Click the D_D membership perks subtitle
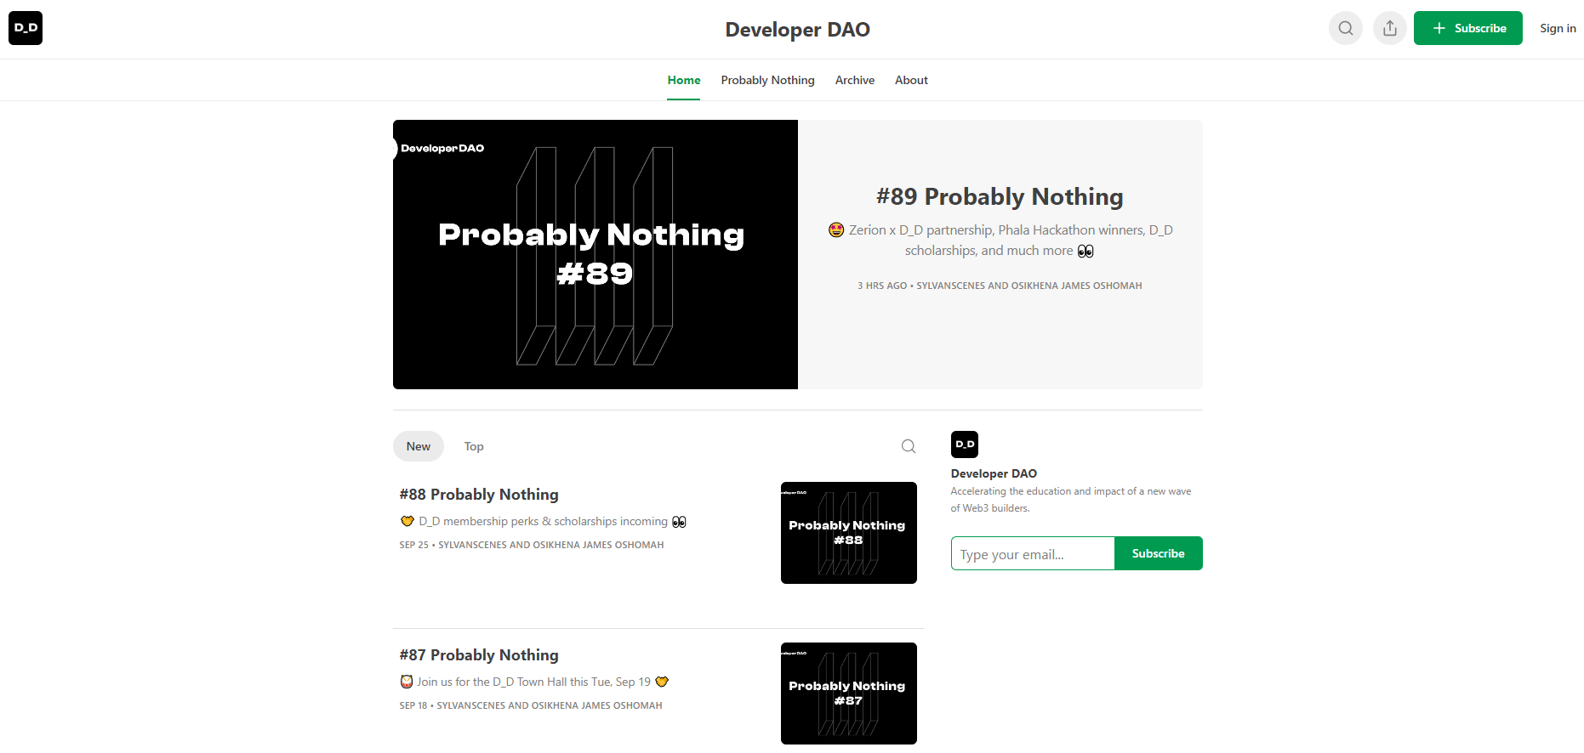The width and height of the screenshot is (1584, 753). tap(543, 521)
